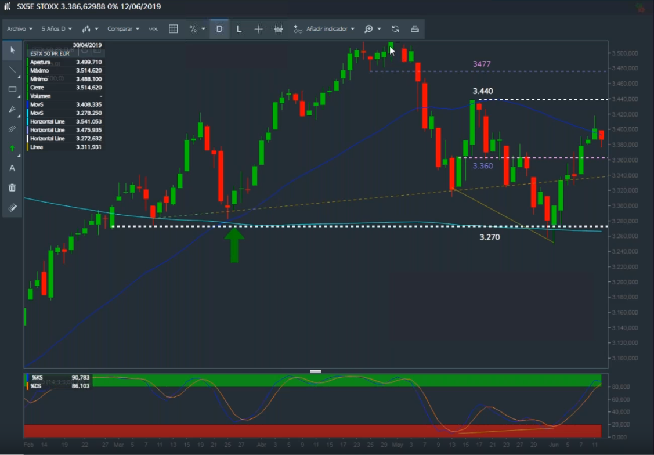Click the percent scale icon
The height and width of the screenshot is (455, 654).
193,29
